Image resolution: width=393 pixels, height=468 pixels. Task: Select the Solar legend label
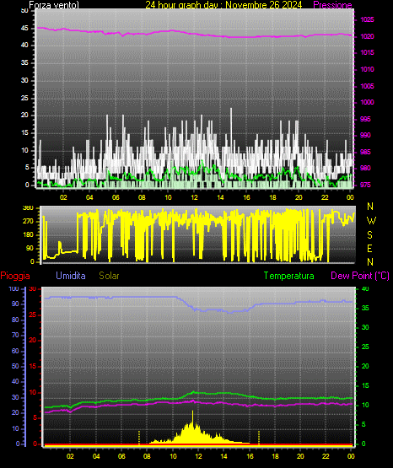[109, 276]
